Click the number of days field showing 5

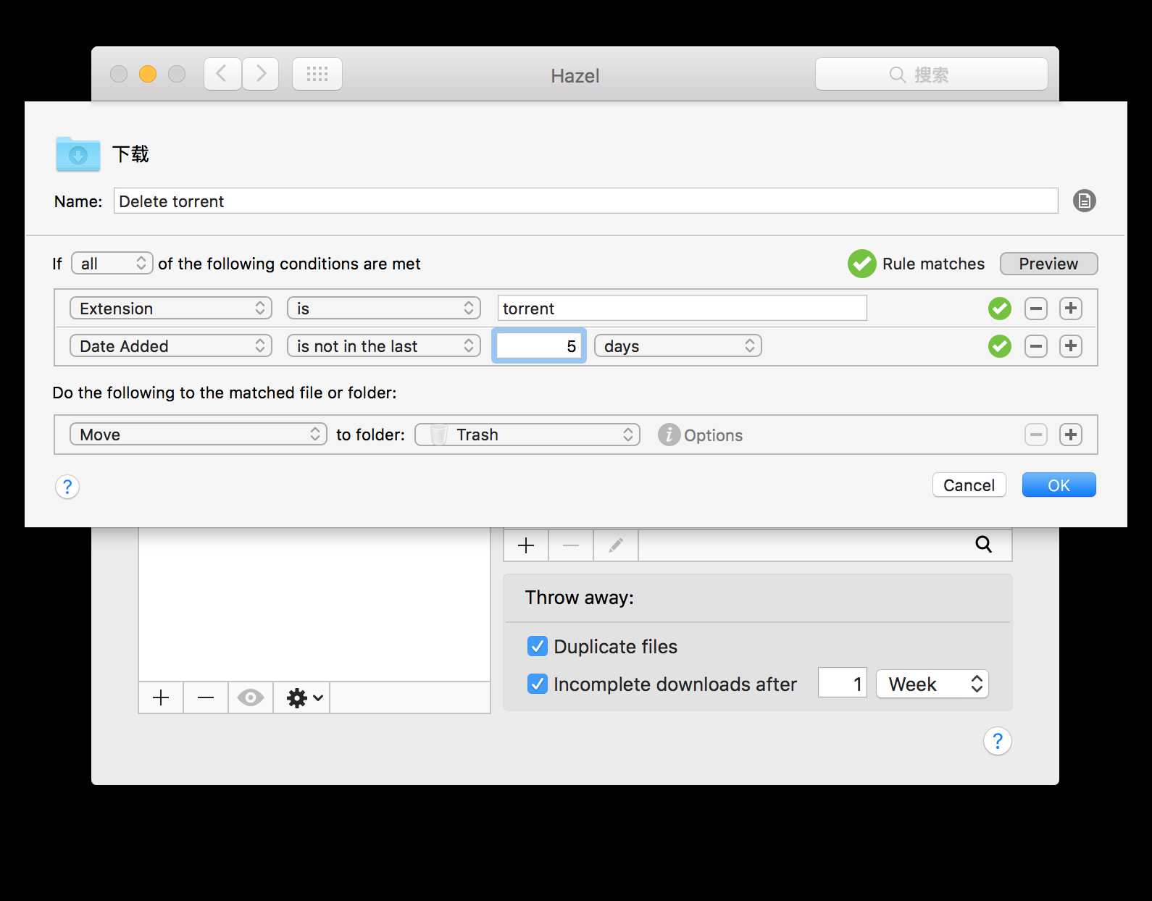coord(539,345)
